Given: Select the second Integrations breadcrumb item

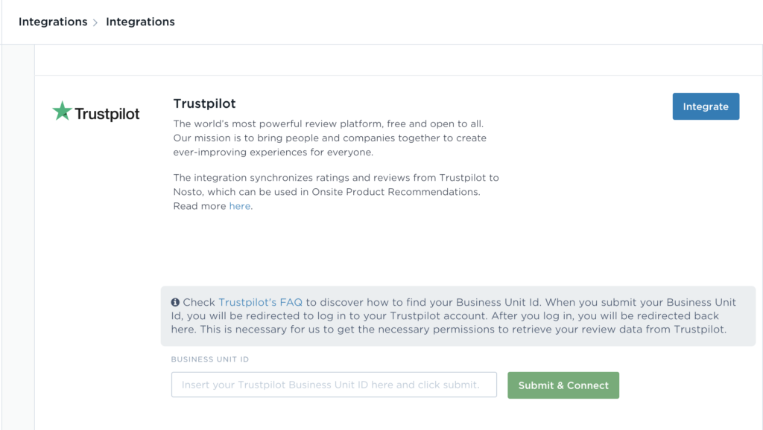Looking at the screenshot, I should click(x=140, y=22).
